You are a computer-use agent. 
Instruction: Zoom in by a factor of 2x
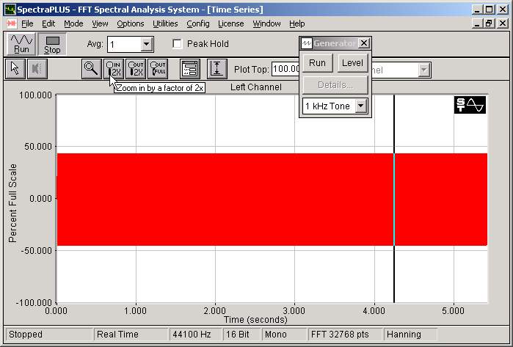tap(114, 69)
